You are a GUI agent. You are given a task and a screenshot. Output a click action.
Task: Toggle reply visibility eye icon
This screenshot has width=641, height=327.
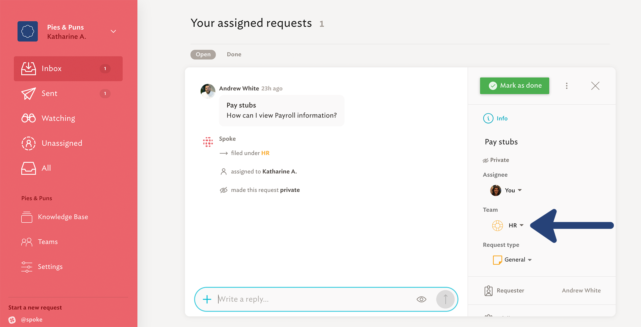point(421,299)
